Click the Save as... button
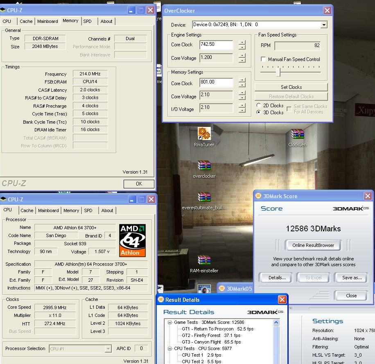The height and width of the screenshot is (364, 375). 352,278
